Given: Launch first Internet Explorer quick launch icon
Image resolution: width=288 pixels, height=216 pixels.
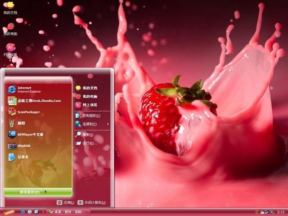Looking at the screenshot, I should (x=23, y=212).
